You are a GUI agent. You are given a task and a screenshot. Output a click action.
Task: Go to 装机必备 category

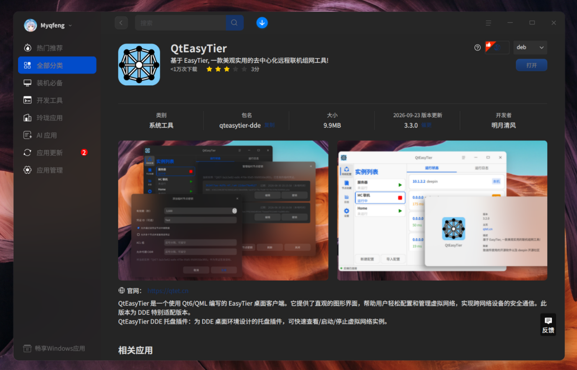pos(57,83)
